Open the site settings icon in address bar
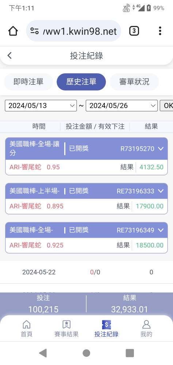The height and width of the screenshot is (365, 173). 34,31
